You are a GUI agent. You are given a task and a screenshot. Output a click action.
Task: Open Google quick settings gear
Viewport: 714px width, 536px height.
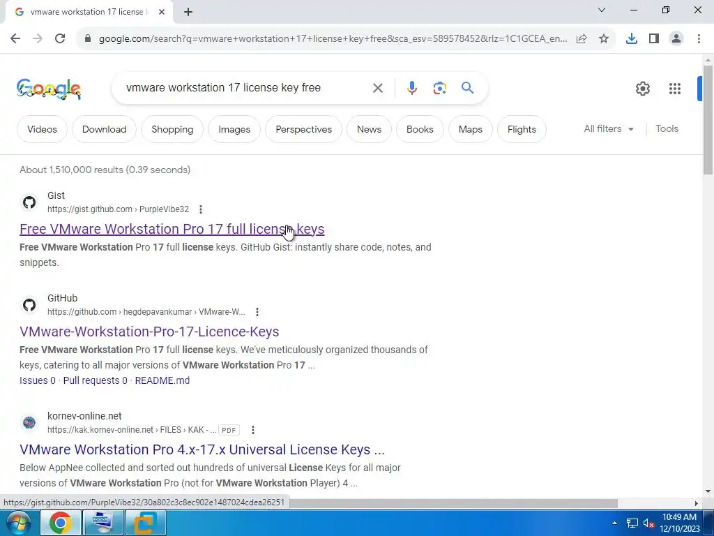point(642,89)
